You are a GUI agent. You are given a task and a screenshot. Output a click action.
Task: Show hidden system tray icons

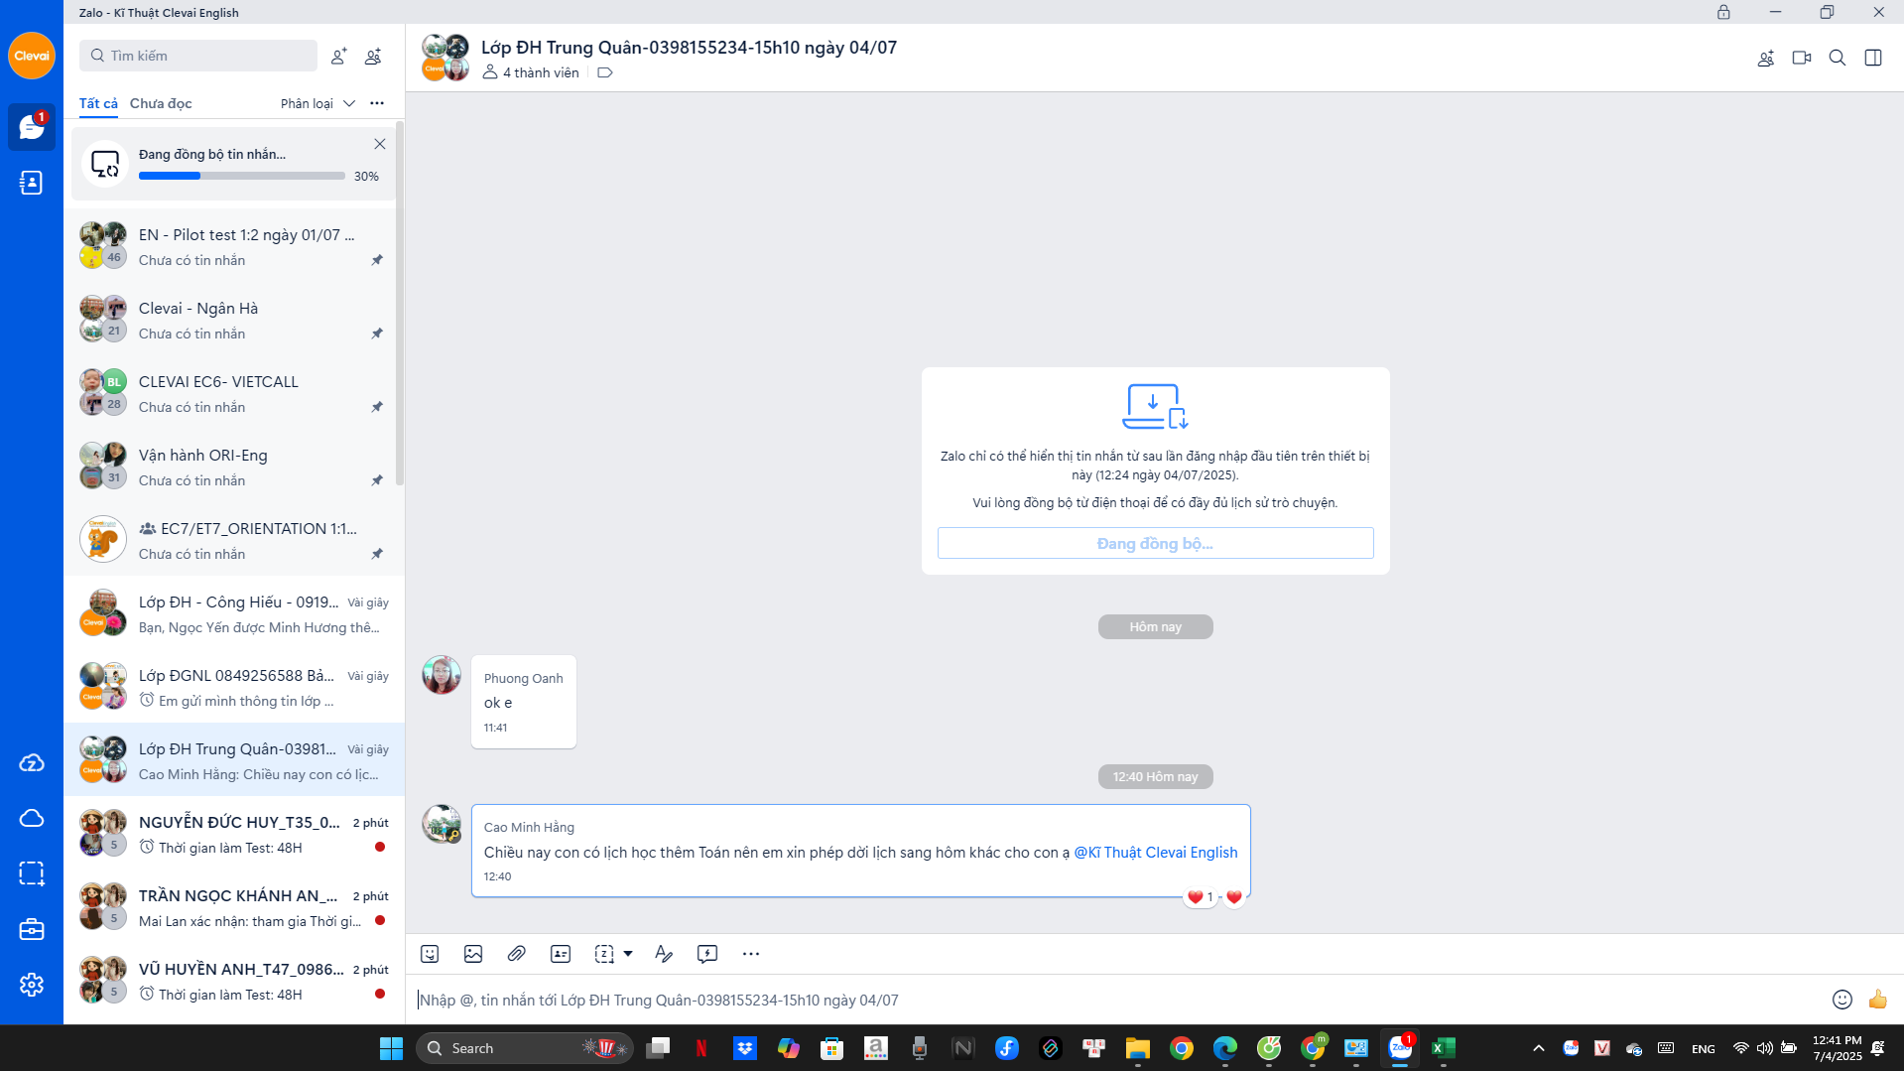point(1539,1048)
